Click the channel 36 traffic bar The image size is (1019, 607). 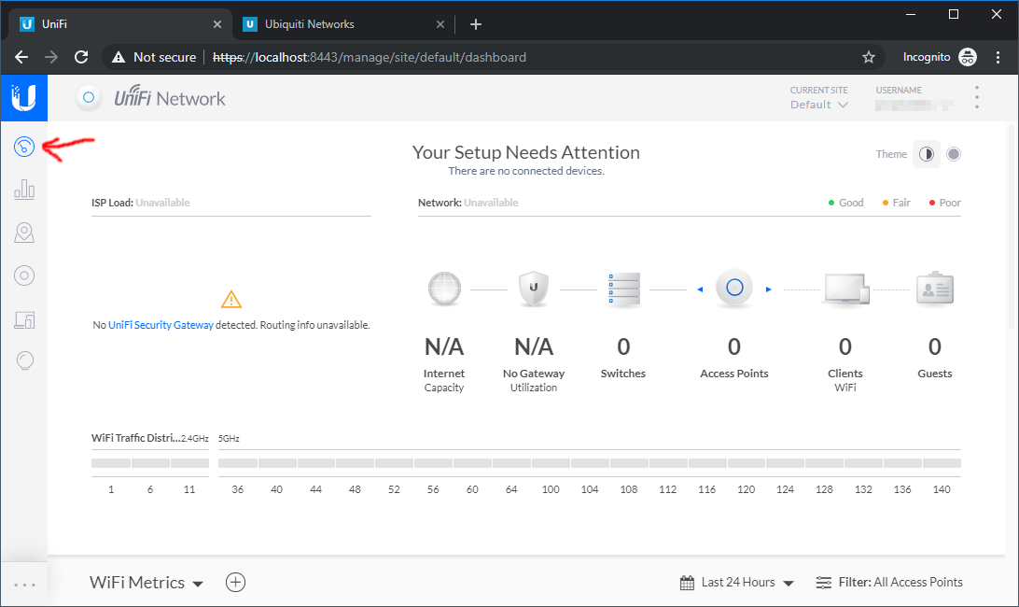(x=238, y=463)
